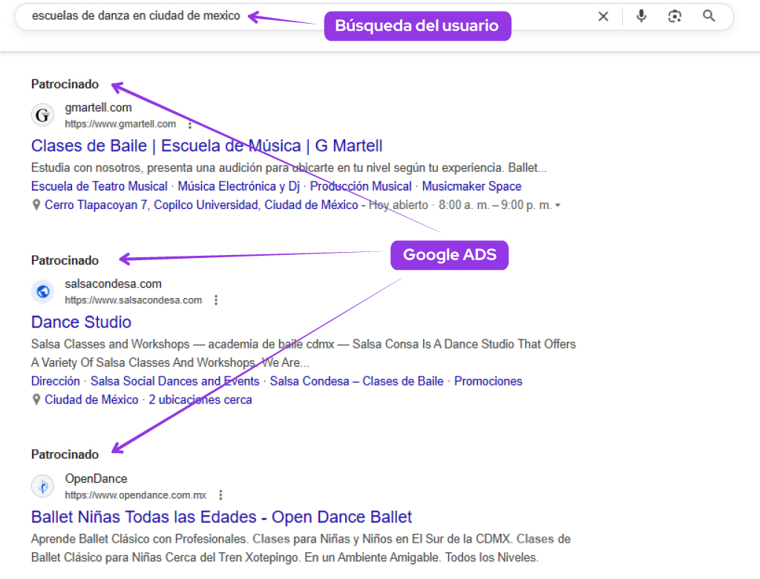The image size is (760, 579).
Task: Open the three-dot menu next to salsacondesa.com
Action: pyautogui.click(x=216, y=301)
